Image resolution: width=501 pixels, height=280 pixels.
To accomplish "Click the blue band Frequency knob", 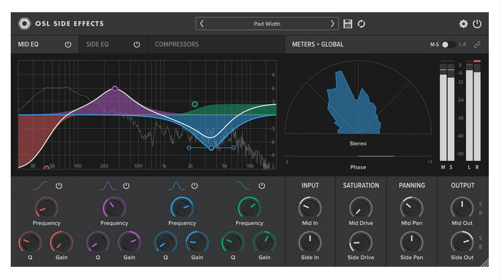I will (x=182, y=208).
